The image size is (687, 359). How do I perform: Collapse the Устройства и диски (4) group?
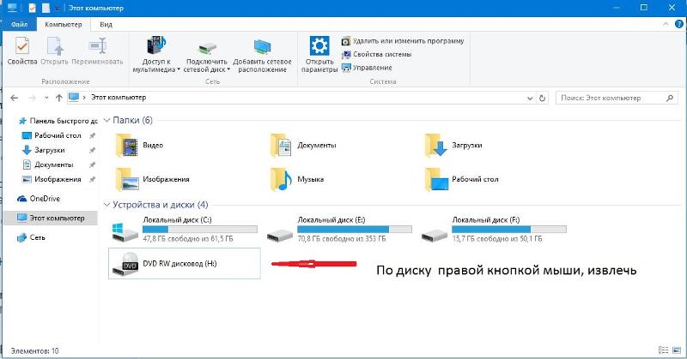pos(106,205)
